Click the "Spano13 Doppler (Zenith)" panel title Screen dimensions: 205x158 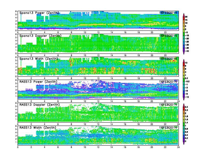(40, 36)
